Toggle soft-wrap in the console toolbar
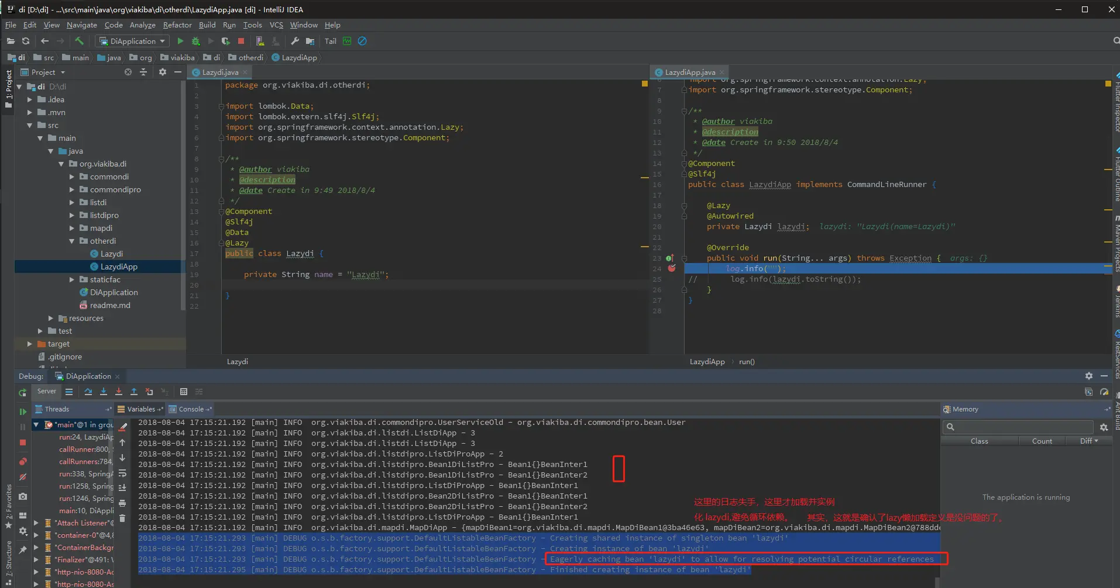 (x=122, y=473)
